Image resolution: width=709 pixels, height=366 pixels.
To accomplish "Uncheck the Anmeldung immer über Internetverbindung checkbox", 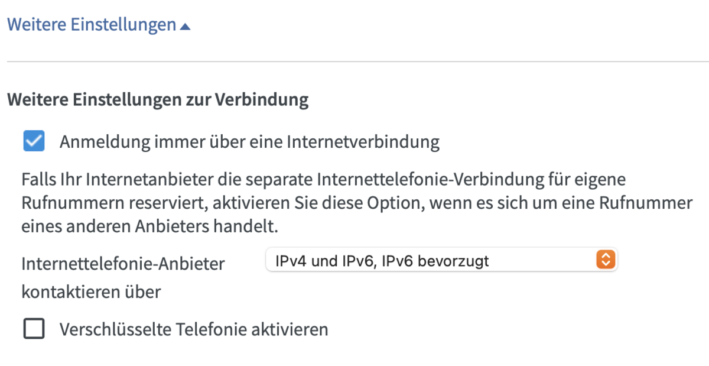I will coord(34,142).
